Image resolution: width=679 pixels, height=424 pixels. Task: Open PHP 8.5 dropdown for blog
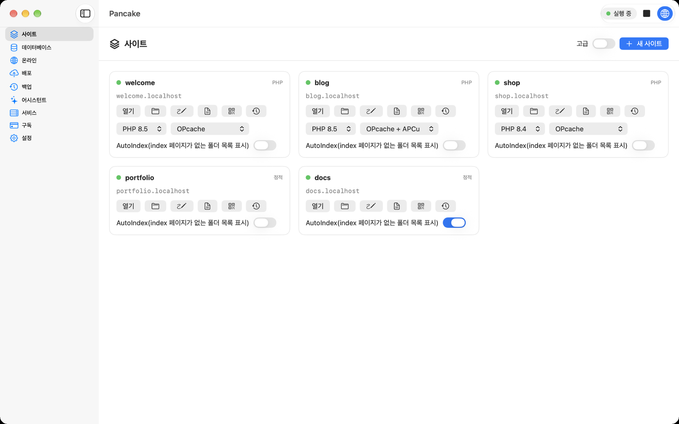coord(331,129)
